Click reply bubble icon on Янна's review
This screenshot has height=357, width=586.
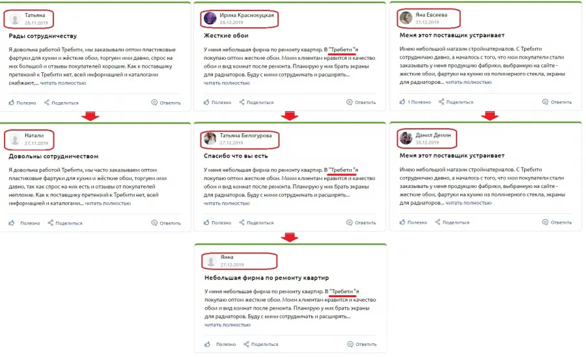350,344
